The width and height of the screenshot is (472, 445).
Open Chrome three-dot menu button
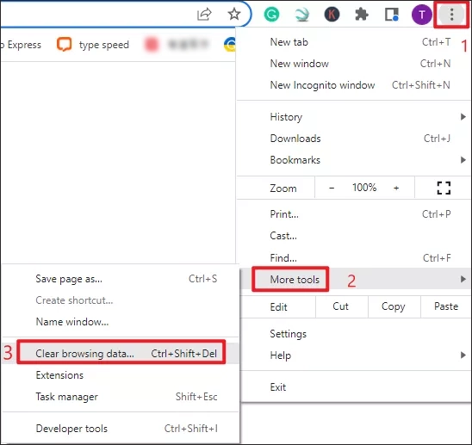tap(451, 14)
